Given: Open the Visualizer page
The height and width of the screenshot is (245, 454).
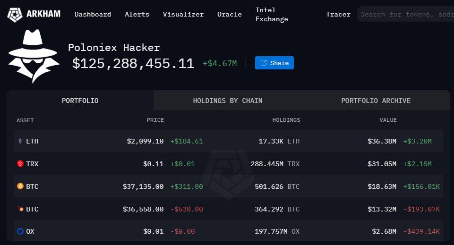Looking at the screenshot, I should point(183,14).
